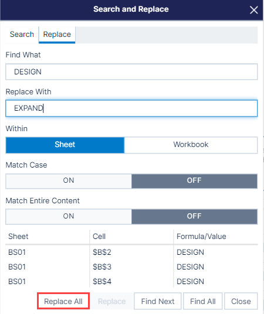
Task: Click the Cell column header
Action: [x=99, y=237]
